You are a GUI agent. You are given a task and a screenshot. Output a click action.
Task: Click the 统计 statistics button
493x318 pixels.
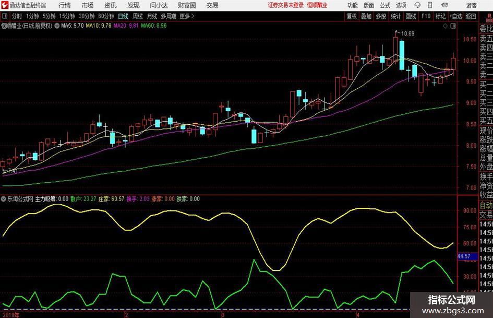[396, 16]
